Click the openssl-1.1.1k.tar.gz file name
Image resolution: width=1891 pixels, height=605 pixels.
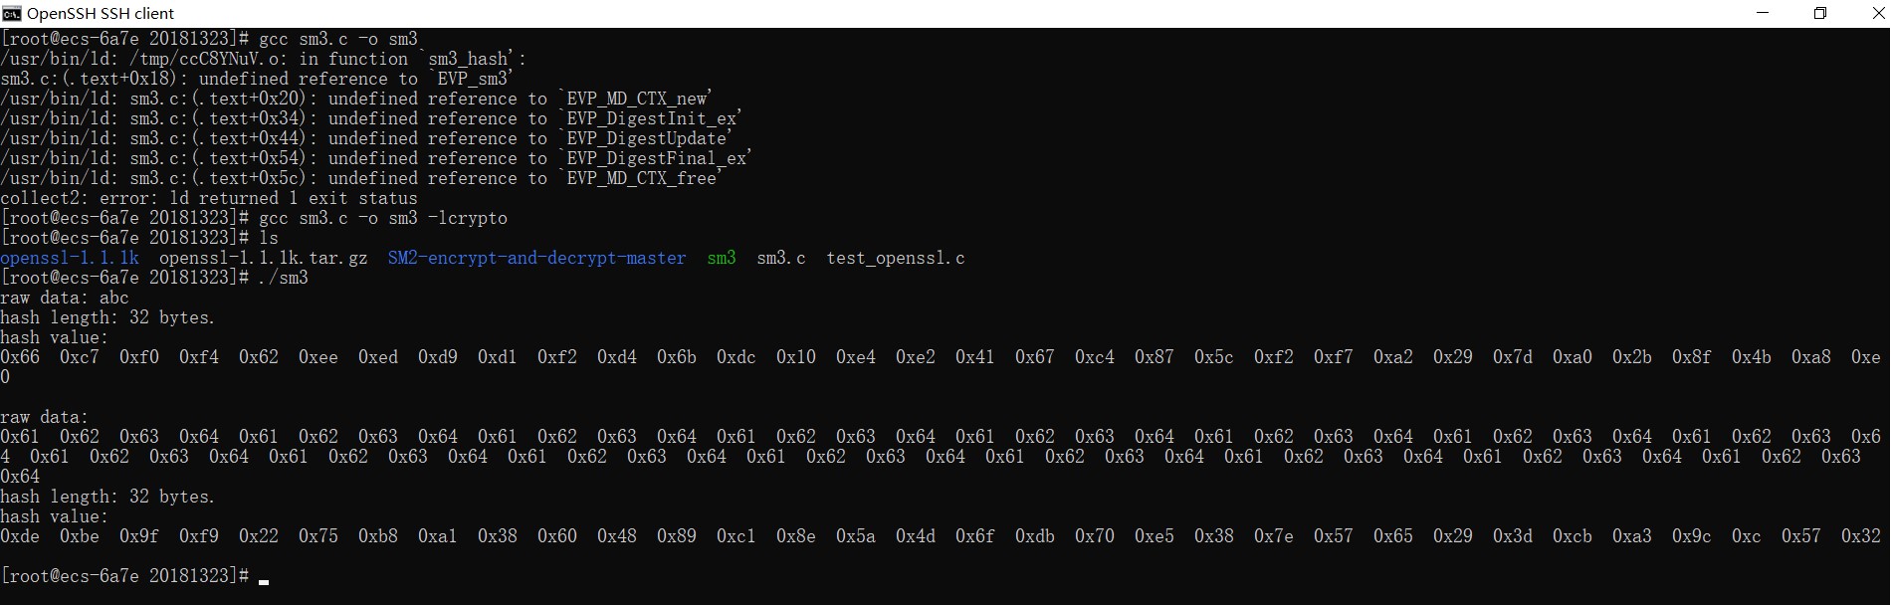pos(263,258)
